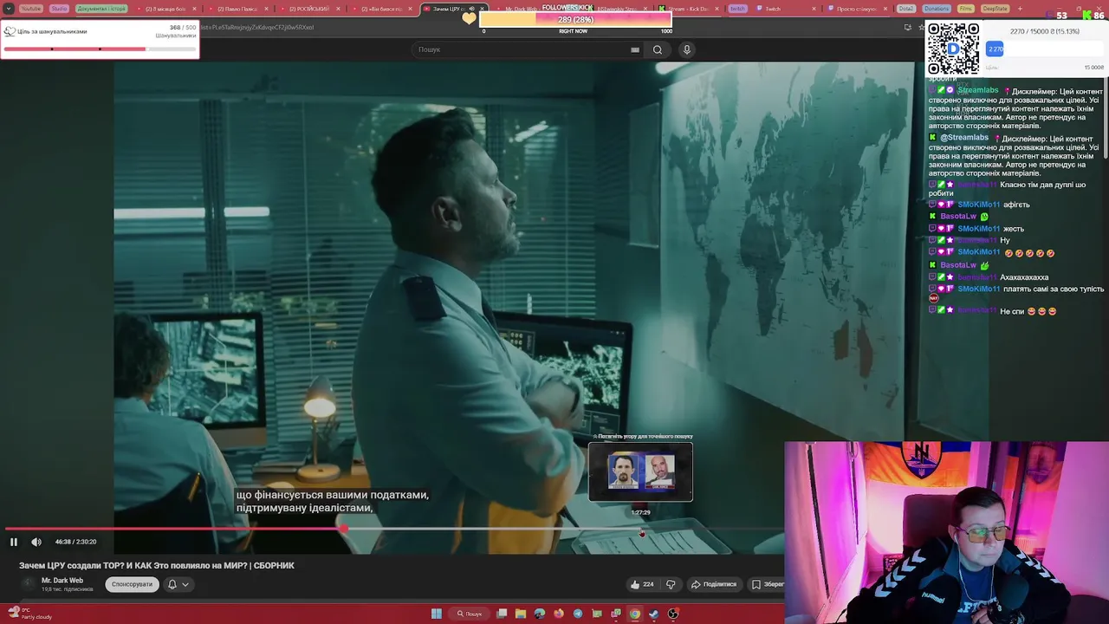Click the video title Зачем ЦРУ создали TOR
Image resolution: width=1109 pixels, height=624 pixels.
coord(157,565)
